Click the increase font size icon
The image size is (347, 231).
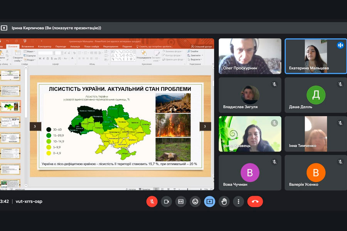pyautogui.click(x=65, y=53)
